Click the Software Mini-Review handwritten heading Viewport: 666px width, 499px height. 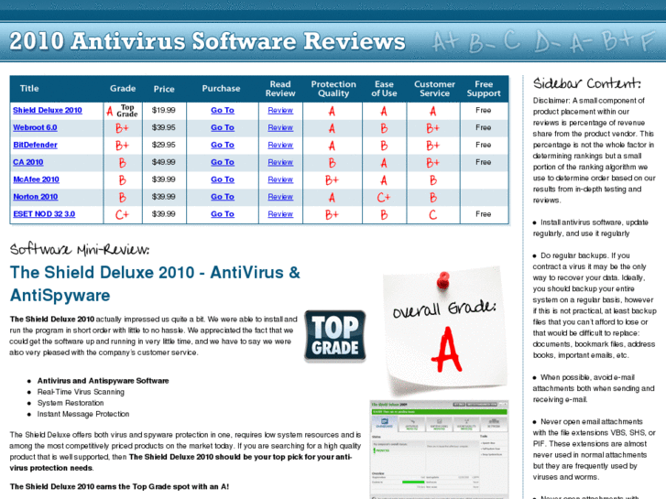(x=80, y=249)
